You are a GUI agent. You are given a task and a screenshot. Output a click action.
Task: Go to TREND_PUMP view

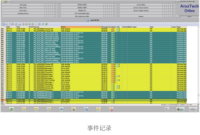82,7
